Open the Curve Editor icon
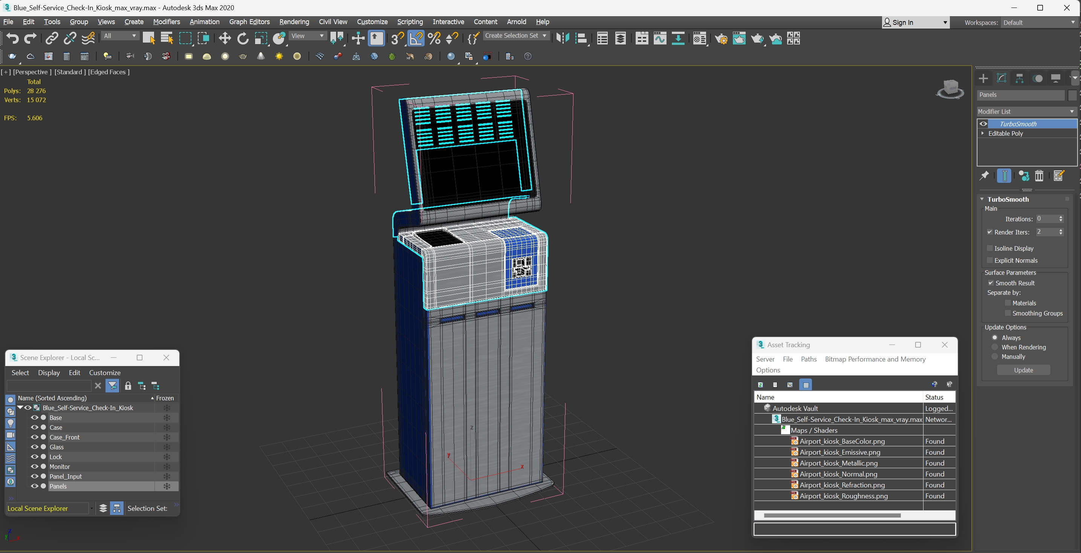The width and height of the screenshot is (1081, 553). tap(660, 38)
